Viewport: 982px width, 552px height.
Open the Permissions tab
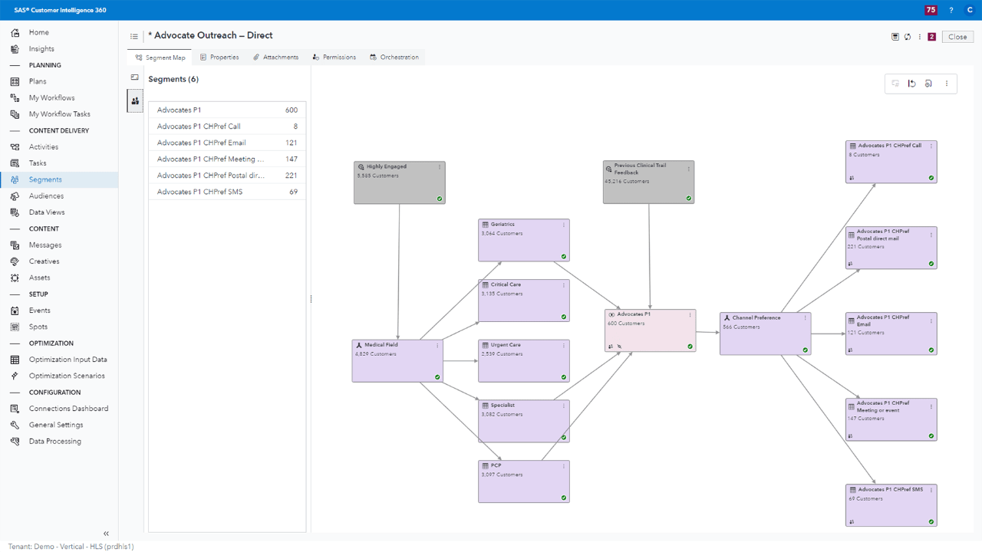click(x=334, y=58)
